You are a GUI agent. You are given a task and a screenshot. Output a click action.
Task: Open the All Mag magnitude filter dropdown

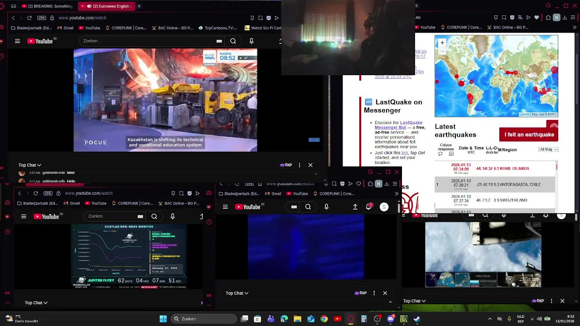548,149
